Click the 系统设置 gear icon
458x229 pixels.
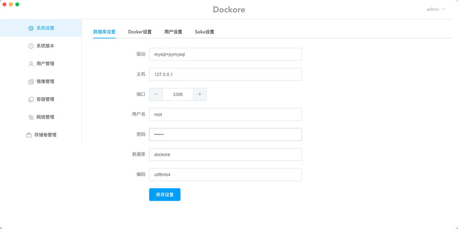pyautogui.click(x=31, y=28)
